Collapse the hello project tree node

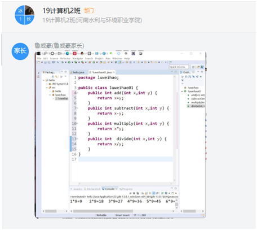44,80
